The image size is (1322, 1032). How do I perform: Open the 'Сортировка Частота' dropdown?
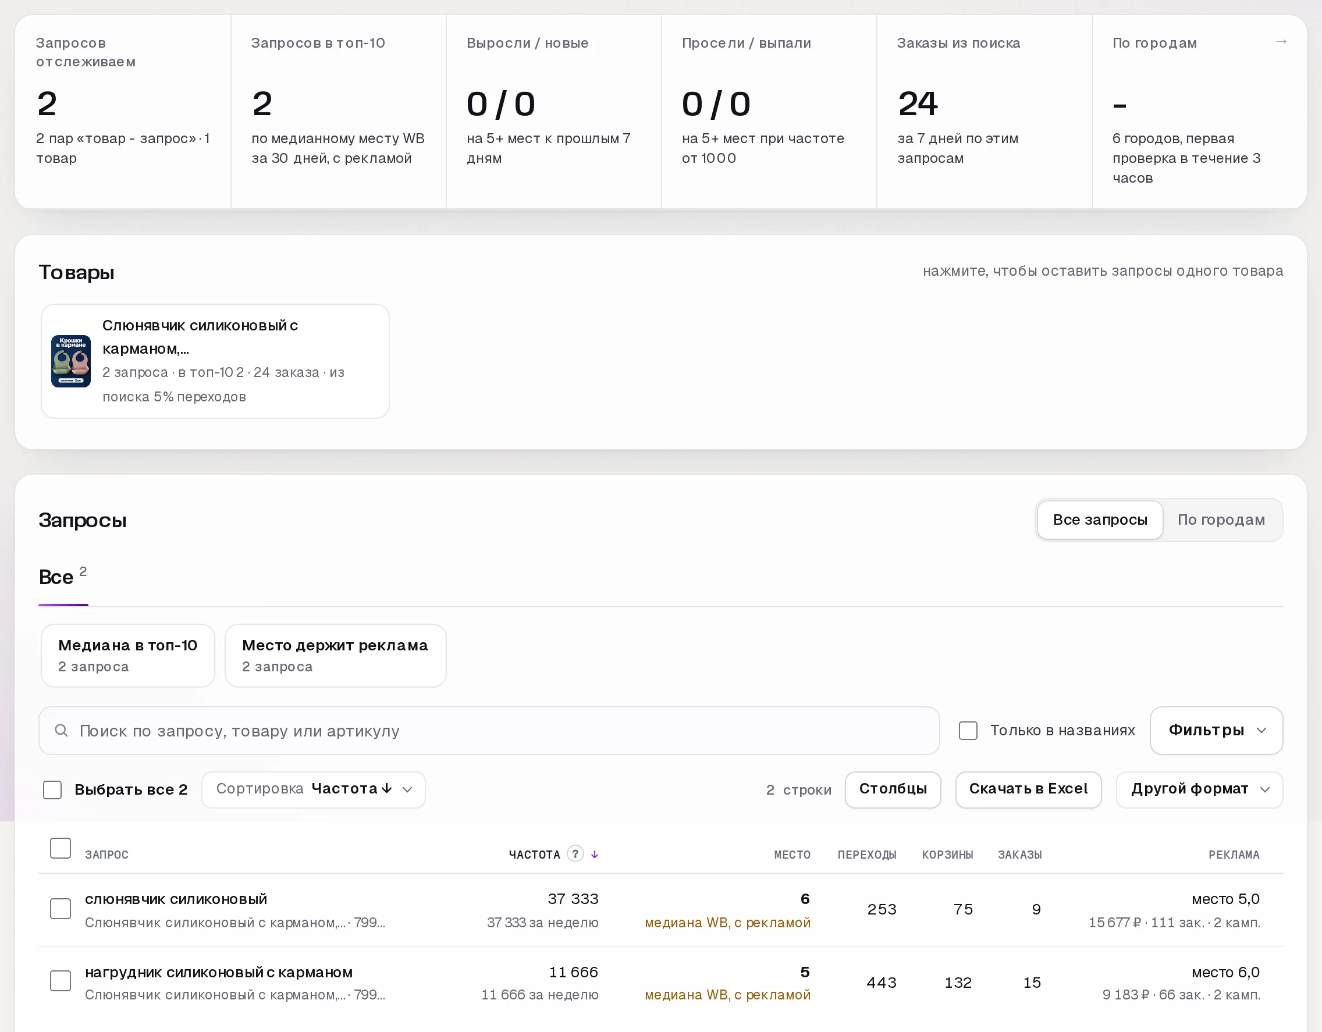click(x=314, y=789)
